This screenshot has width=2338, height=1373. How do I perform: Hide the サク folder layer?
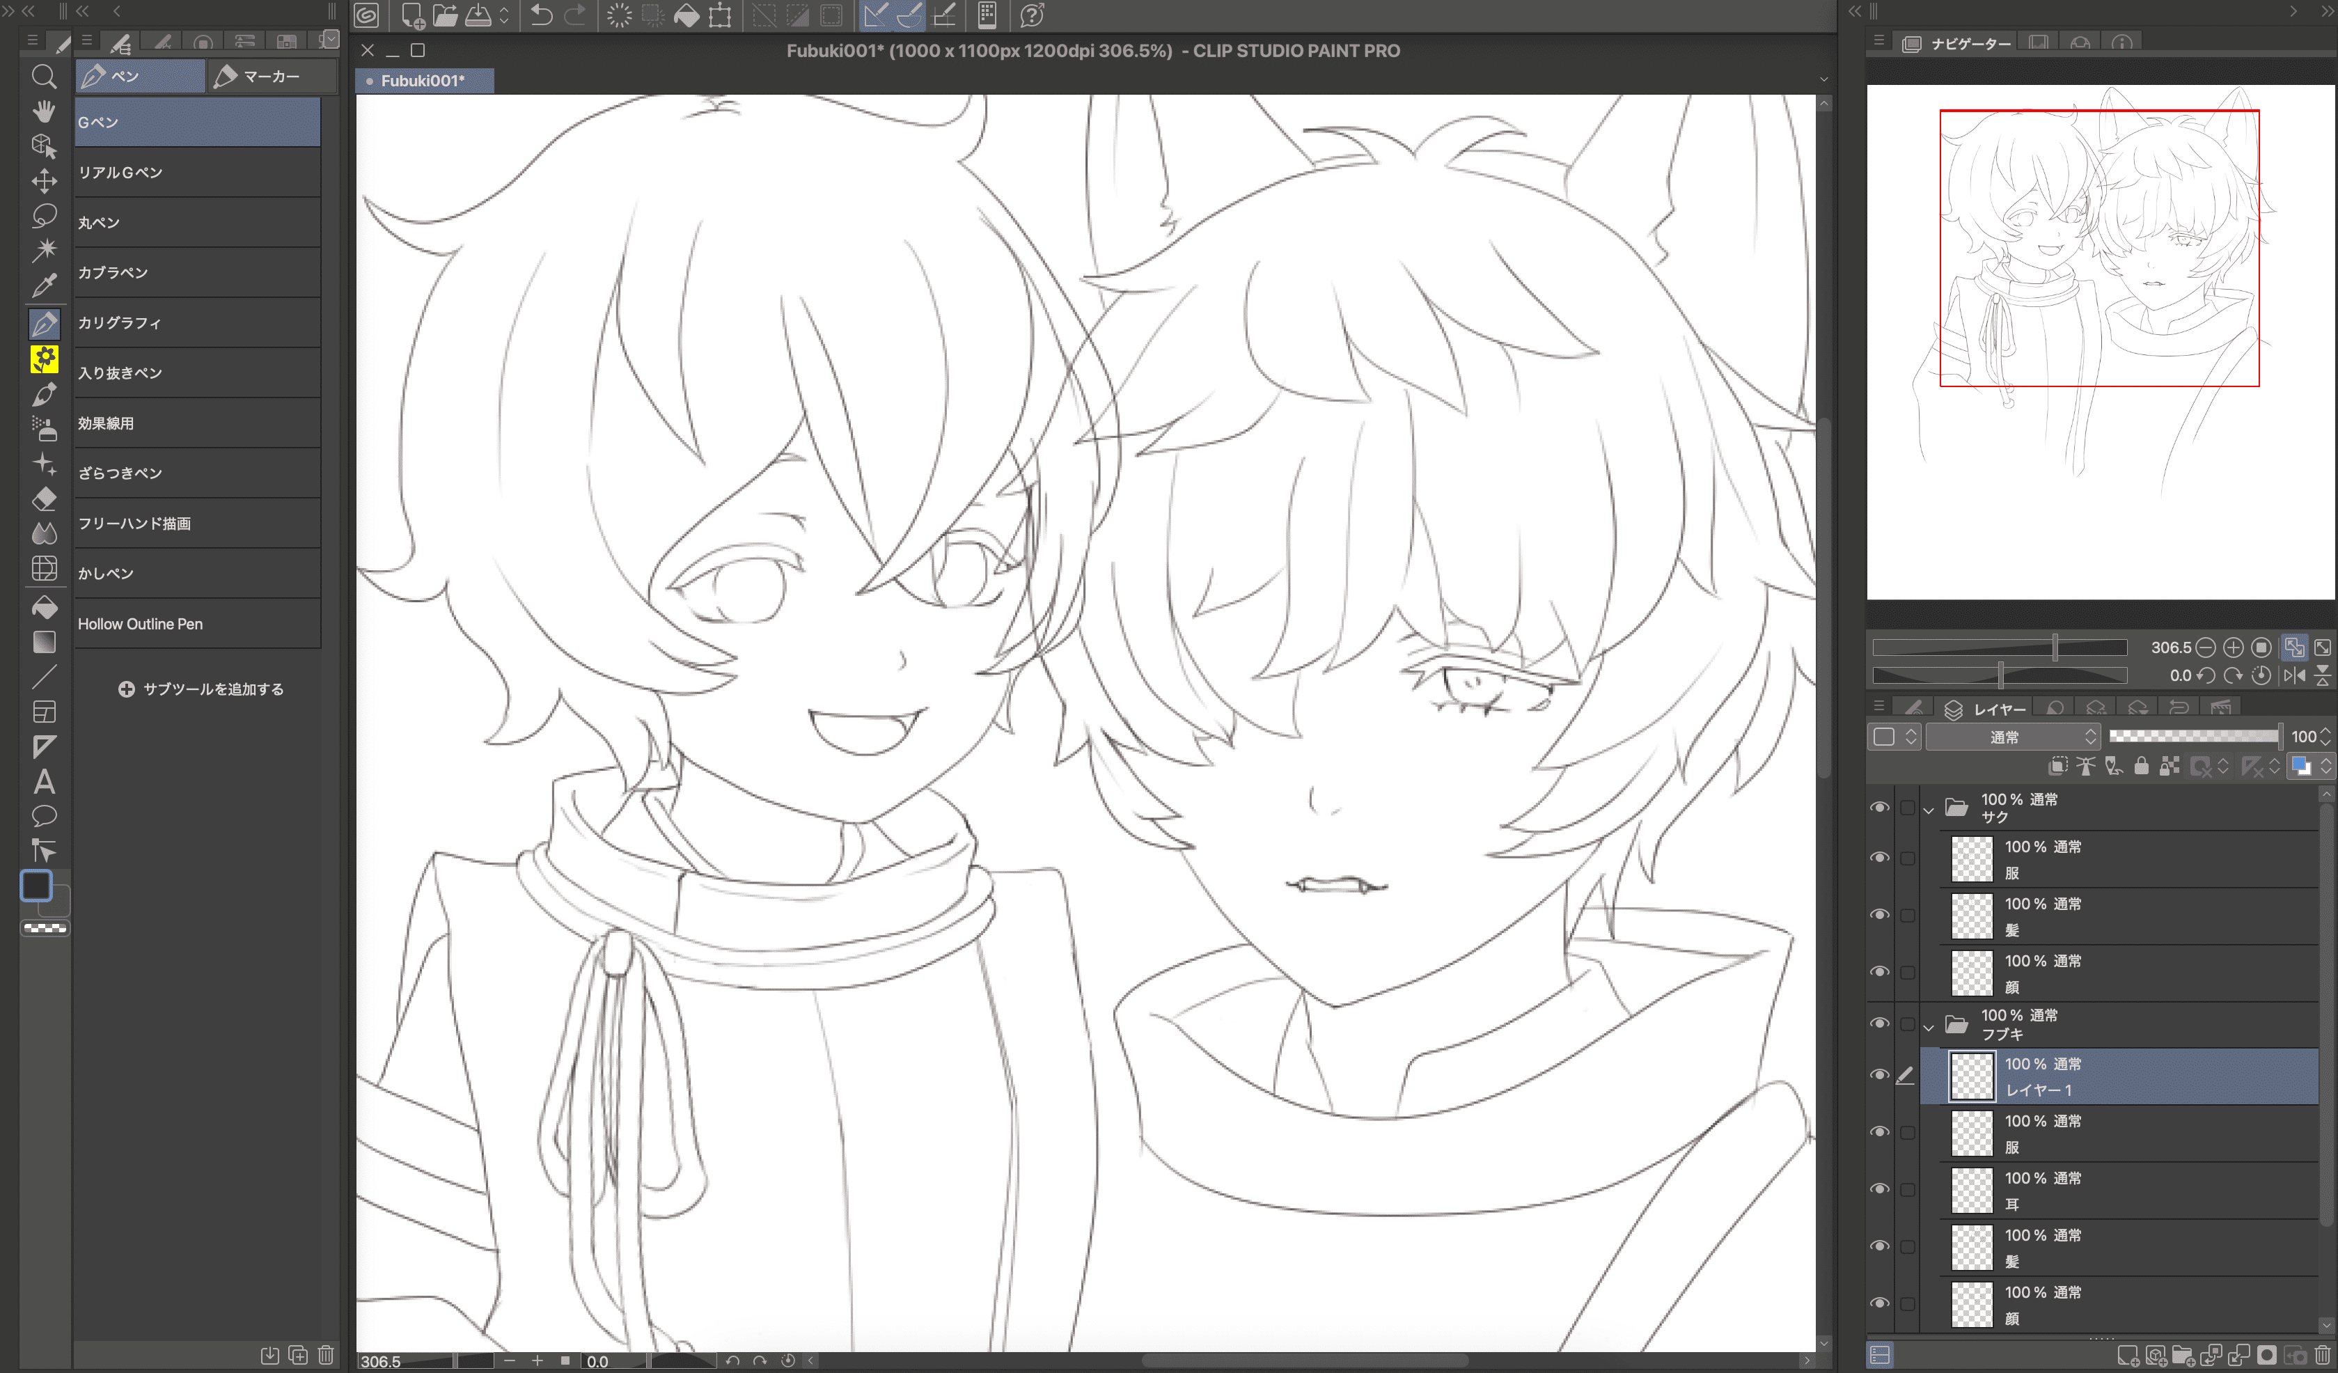1880,807
